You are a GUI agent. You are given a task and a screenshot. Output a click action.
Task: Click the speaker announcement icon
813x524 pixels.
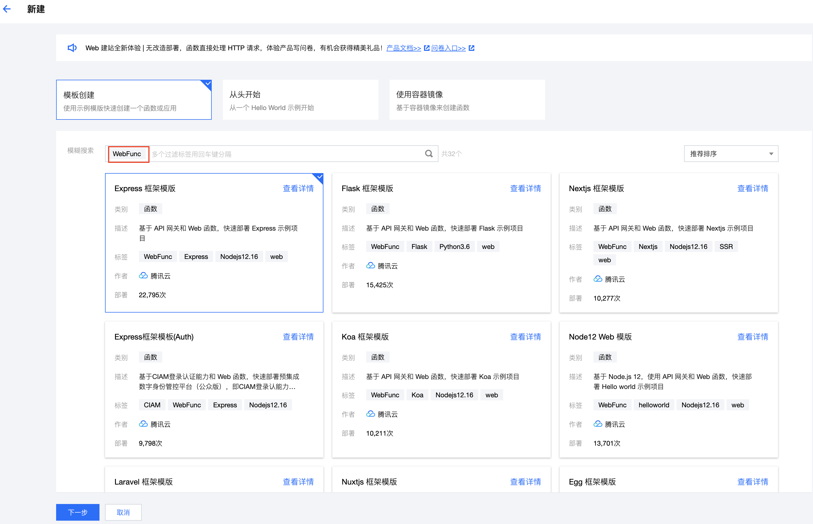click(x=72, y=48)
